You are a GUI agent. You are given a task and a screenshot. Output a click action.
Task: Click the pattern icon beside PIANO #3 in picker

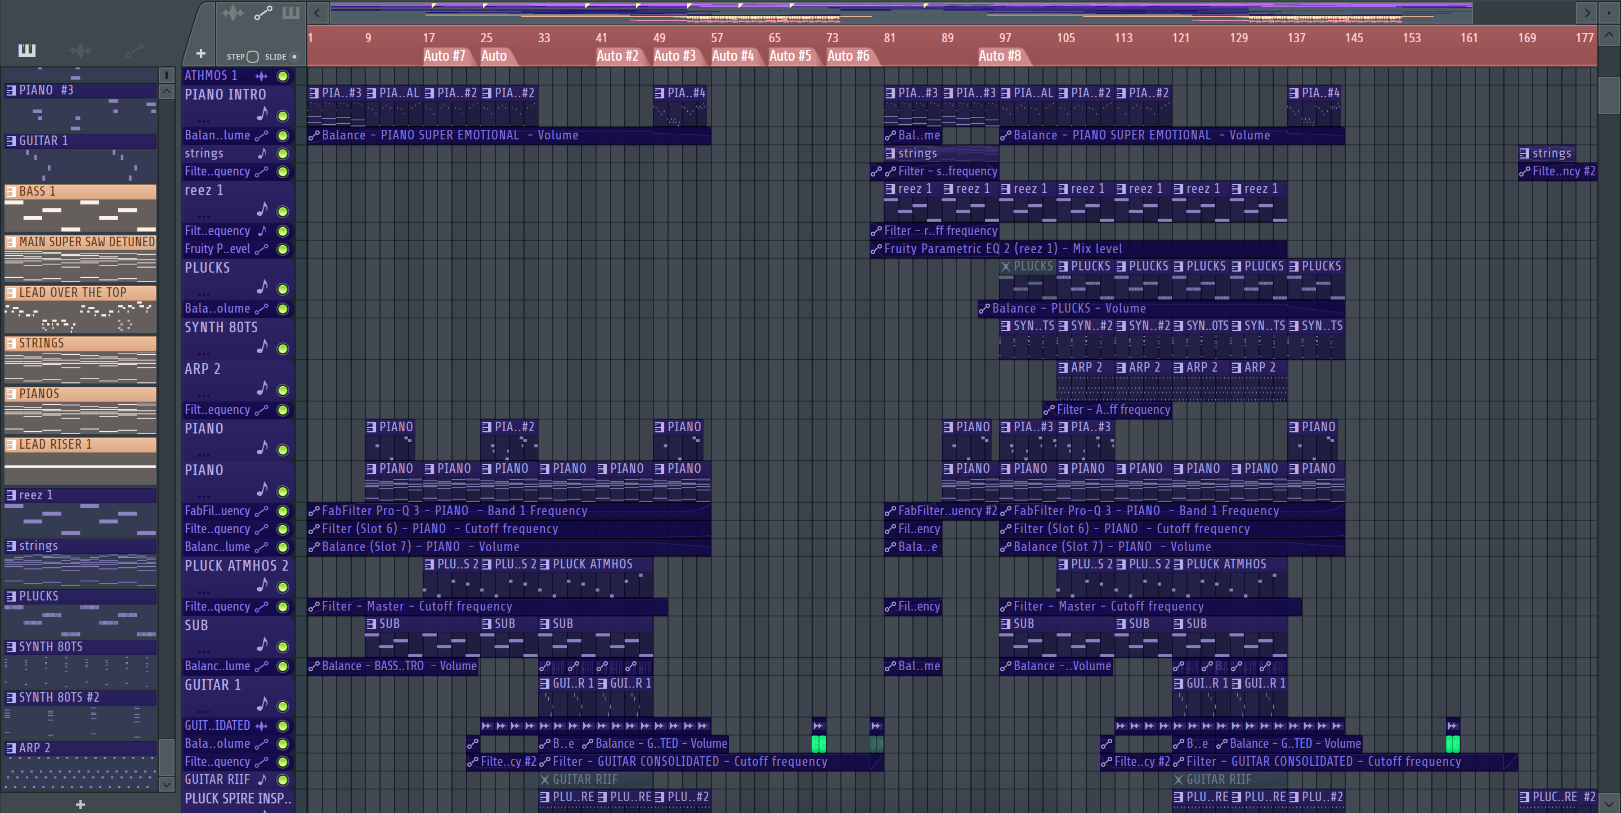point(11,90)
